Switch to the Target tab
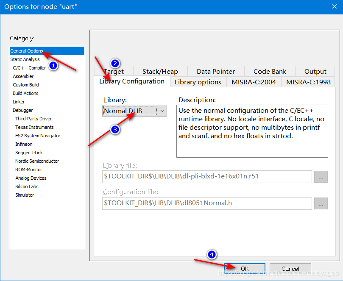Image resolution: width=343 pixels, height=281 pixels. coord(114,71)
